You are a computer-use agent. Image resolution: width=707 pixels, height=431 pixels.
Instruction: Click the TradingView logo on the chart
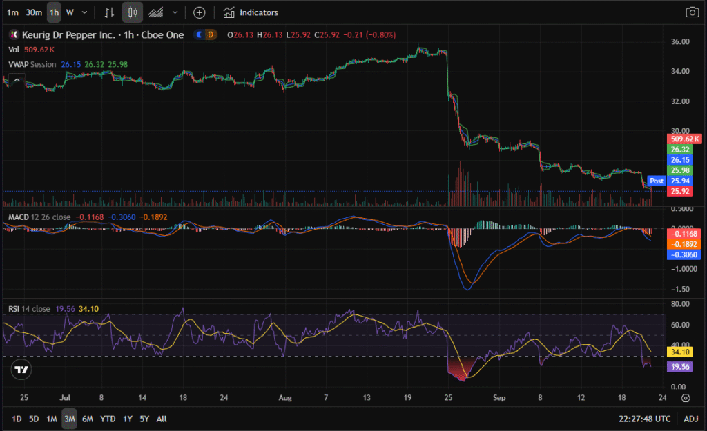pyautogui.click(x=21, y=370)
